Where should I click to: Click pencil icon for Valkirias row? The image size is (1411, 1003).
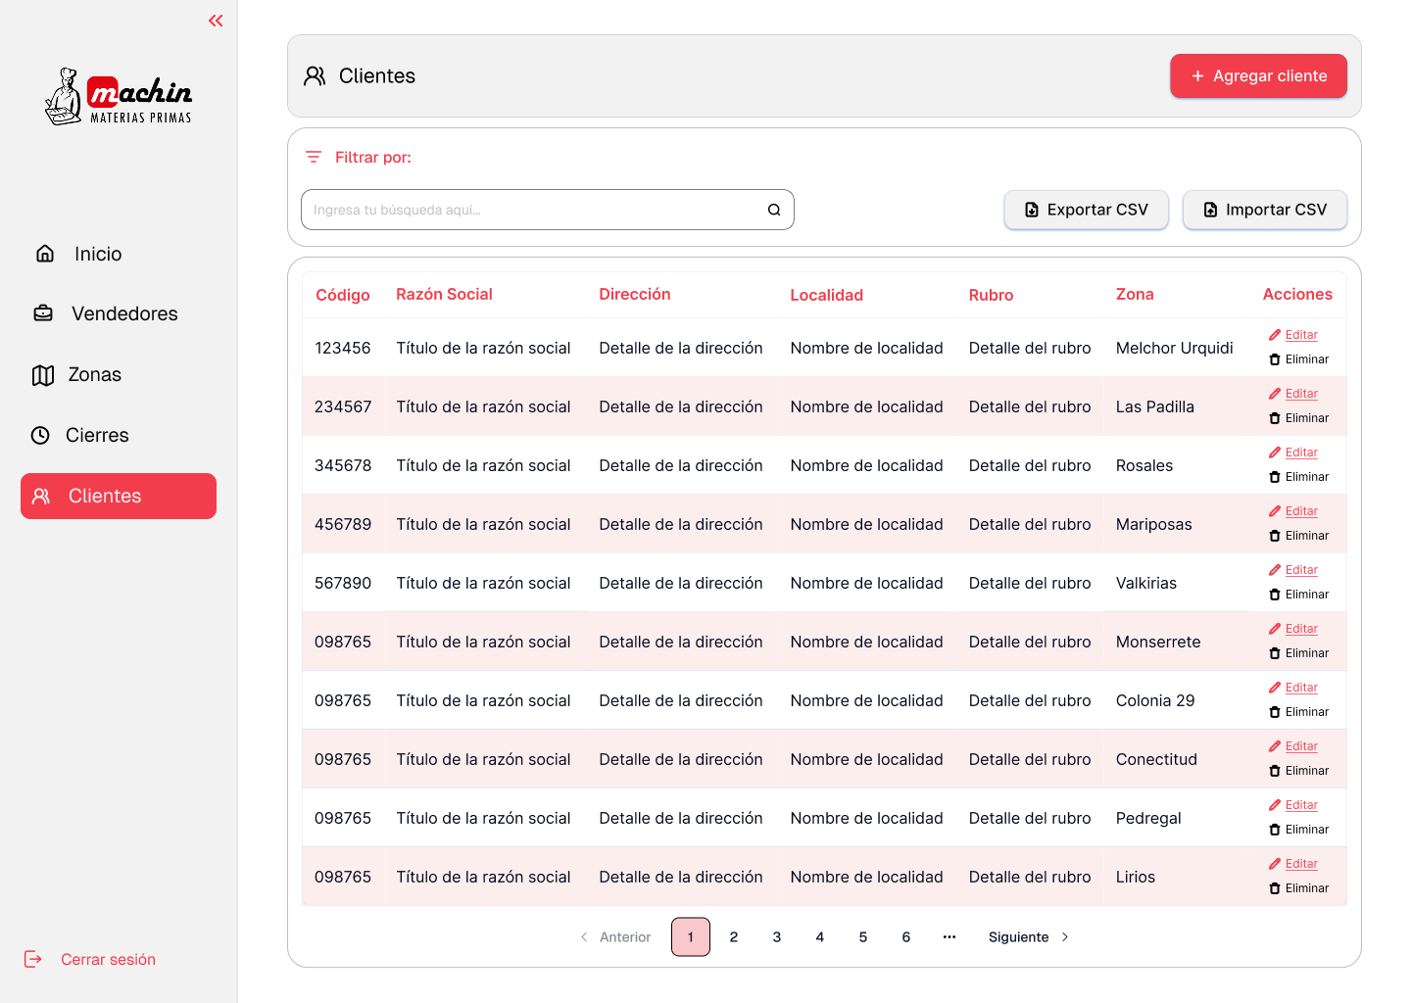point(1275,570)
